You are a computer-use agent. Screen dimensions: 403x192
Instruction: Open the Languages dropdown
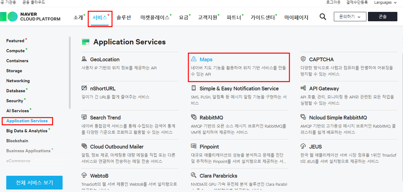[x=385, y=3]
